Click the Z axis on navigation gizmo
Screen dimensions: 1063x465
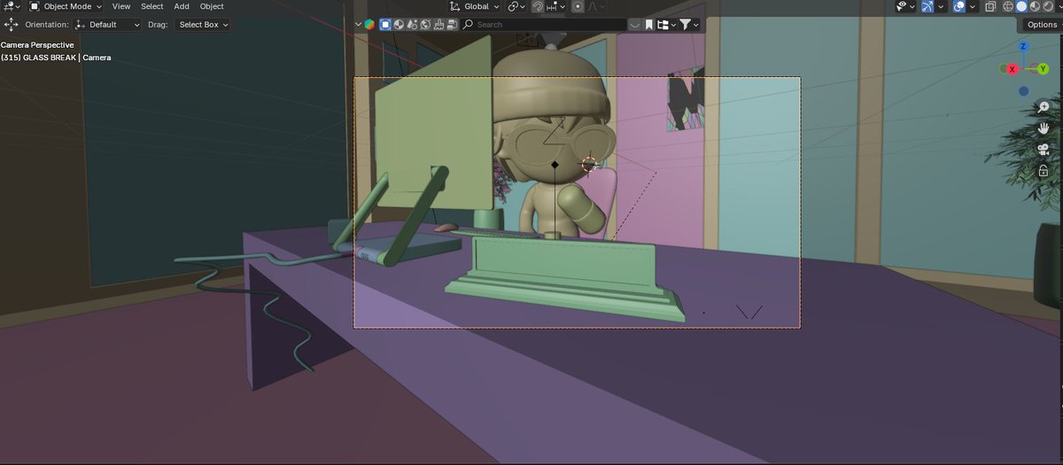[1023, 46]
